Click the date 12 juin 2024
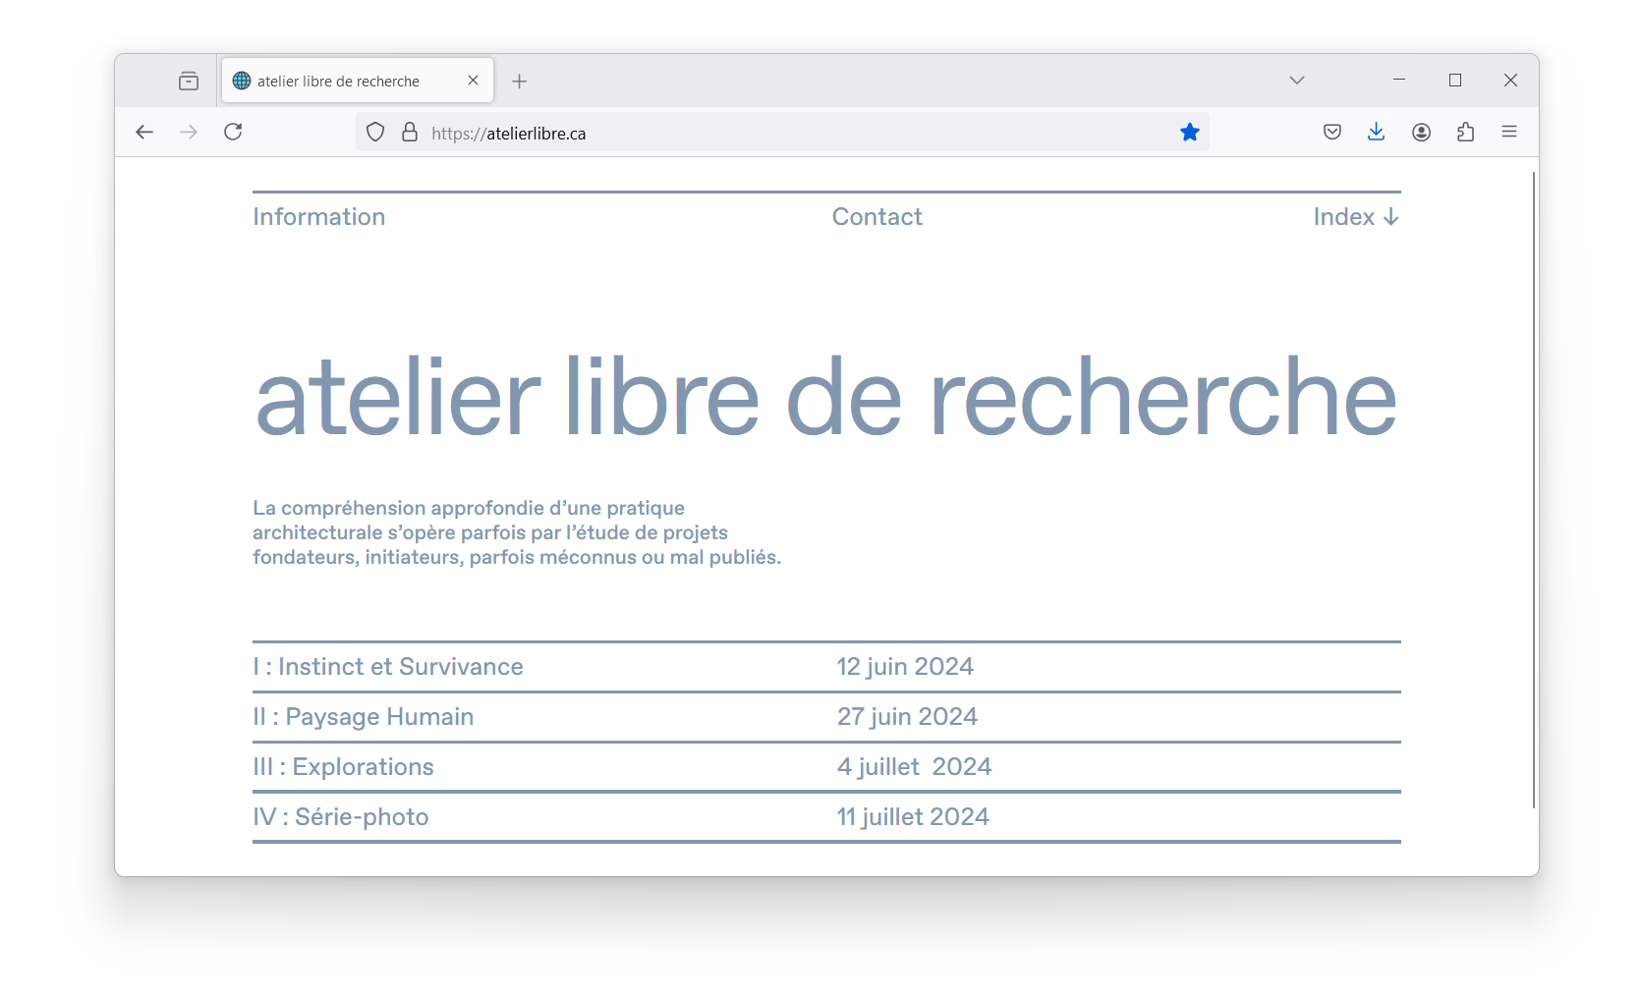 point(905,667)
